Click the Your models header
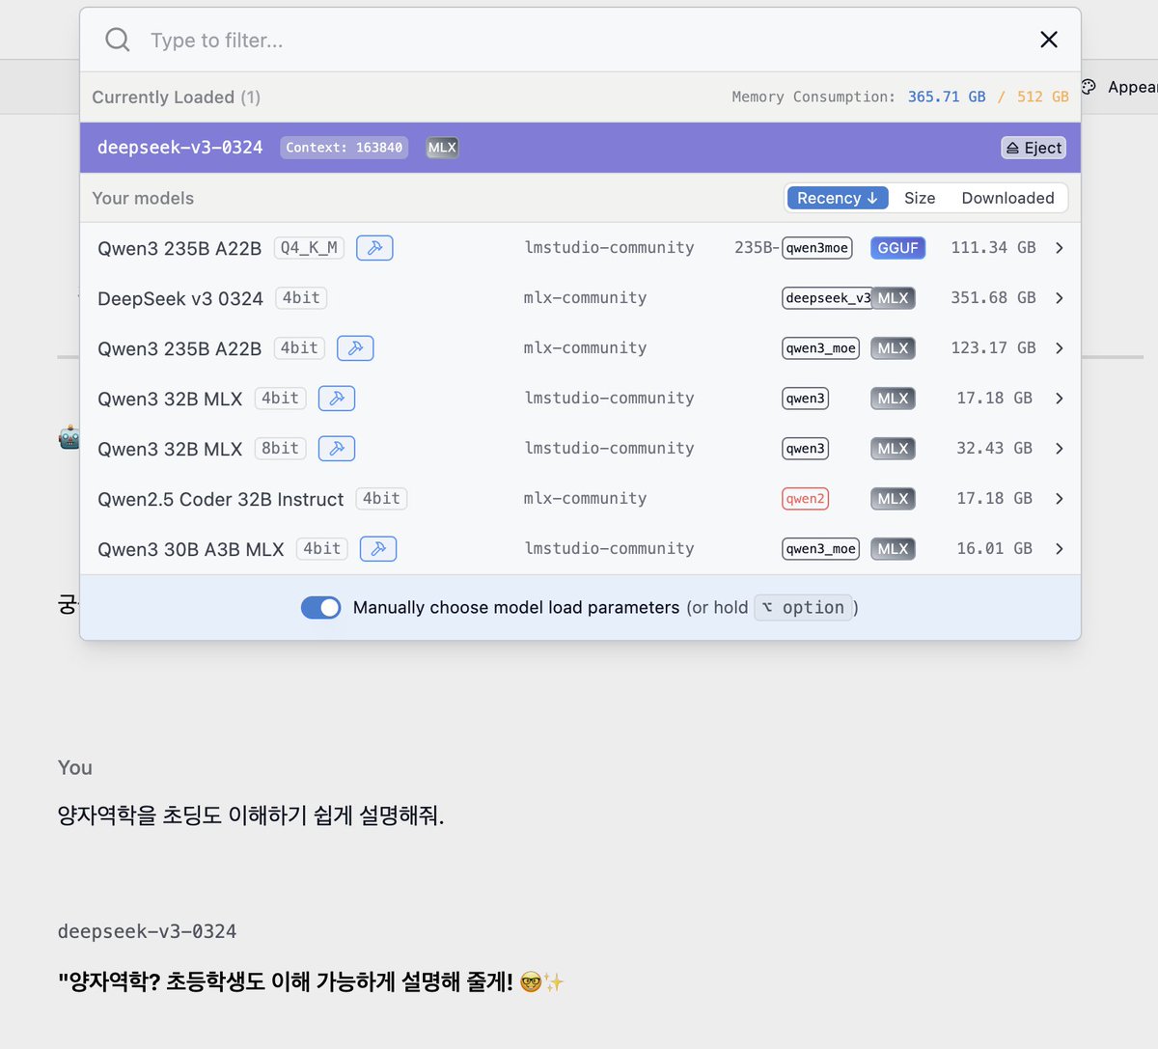The height and width of the screenshot is (1049, 1158). pos(143,198)
